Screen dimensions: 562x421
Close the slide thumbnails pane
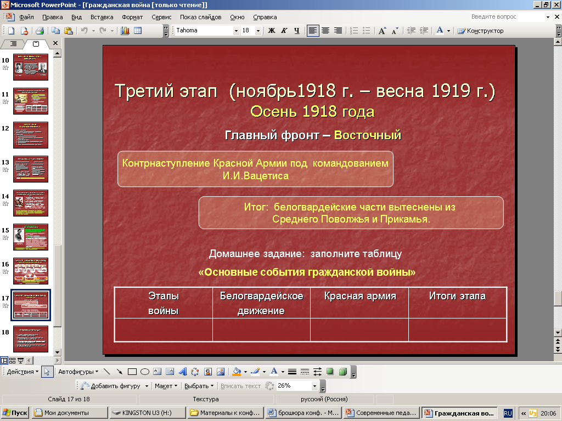pos(55,43)
